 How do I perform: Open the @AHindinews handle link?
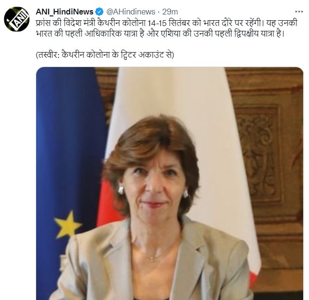tap(131, 12)
